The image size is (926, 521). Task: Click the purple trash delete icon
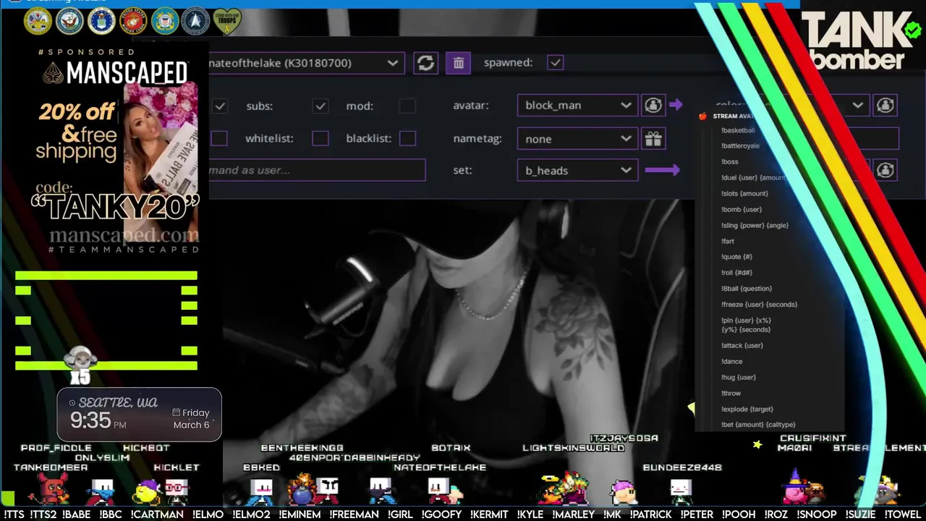pos(459,63)
